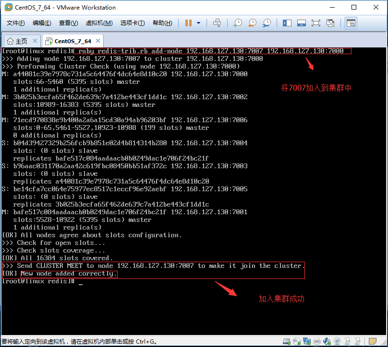Click the 'Check slots coverage...' line

(53, 251)
